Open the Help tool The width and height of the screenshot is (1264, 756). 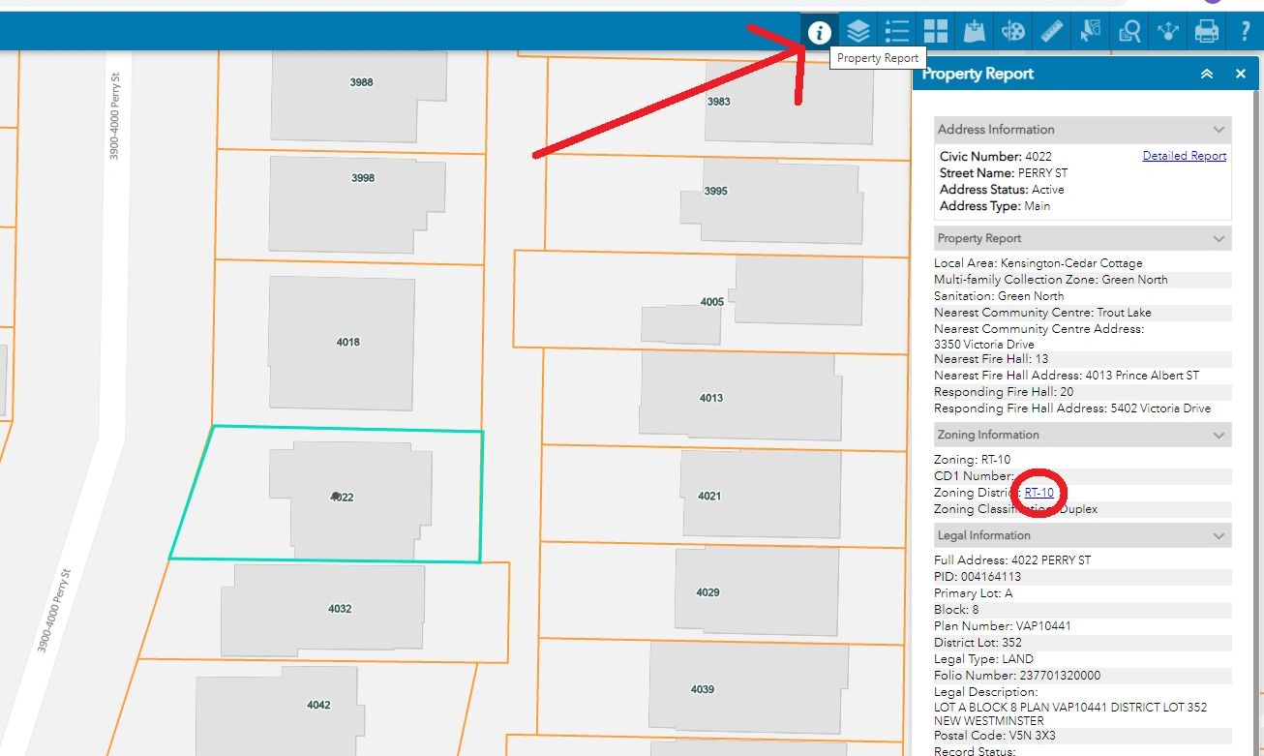(x=1245, y=31)
